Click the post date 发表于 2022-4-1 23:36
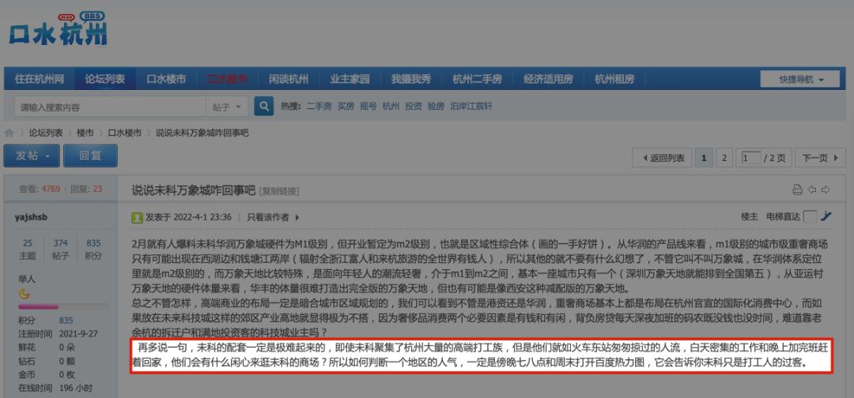Screen dimensions: 854x398 [188, 217]
